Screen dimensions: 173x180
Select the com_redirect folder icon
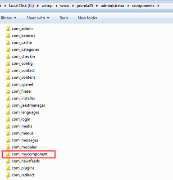[x=8, y=175]
